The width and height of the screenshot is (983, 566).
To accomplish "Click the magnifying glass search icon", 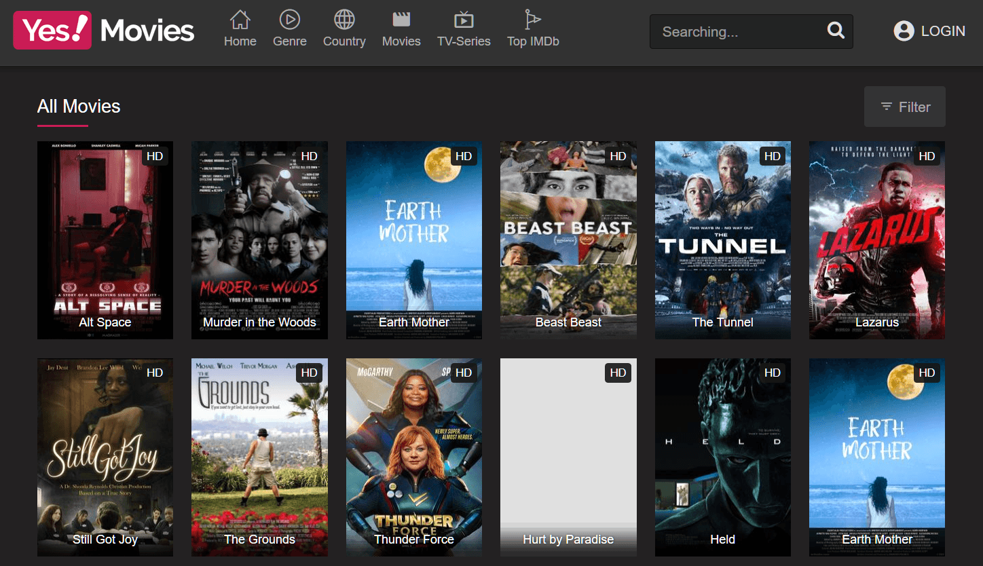I will [x=836, y=31].
